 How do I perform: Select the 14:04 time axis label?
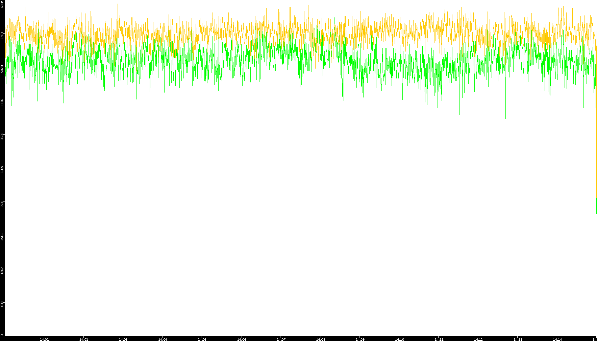(162, 339)
